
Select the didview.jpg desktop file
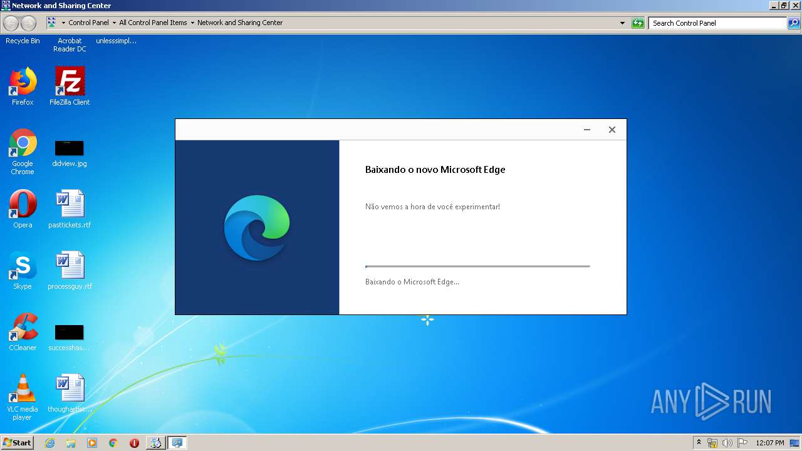[70, 153]
